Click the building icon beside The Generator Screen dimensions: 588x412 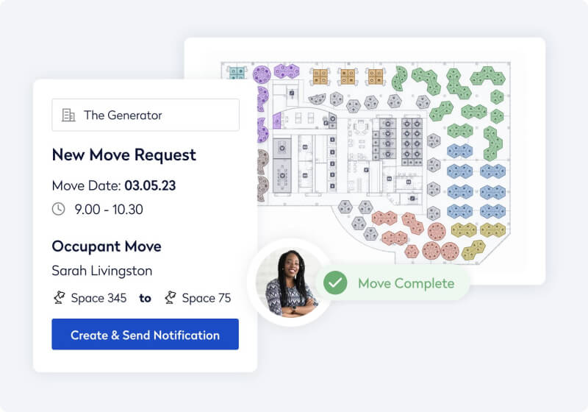(x=69, y=115)
